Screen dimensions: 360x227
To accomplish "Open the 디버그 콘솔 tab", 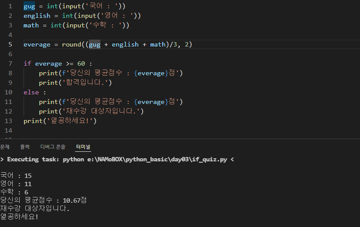I will click(x=53, y=147).
